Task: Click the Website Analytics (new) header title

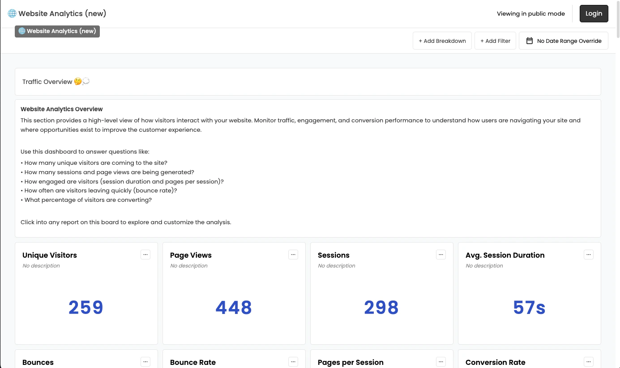Action: pos(62,13)
